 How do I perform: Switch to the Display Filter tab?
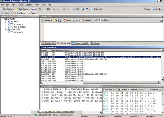coord(64,43)
